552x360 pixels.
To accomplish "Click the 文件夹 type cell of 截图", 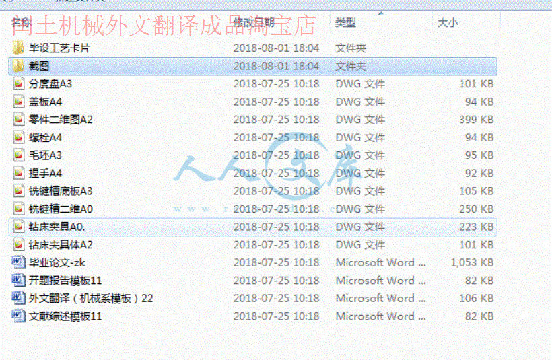I will [351, 66].
